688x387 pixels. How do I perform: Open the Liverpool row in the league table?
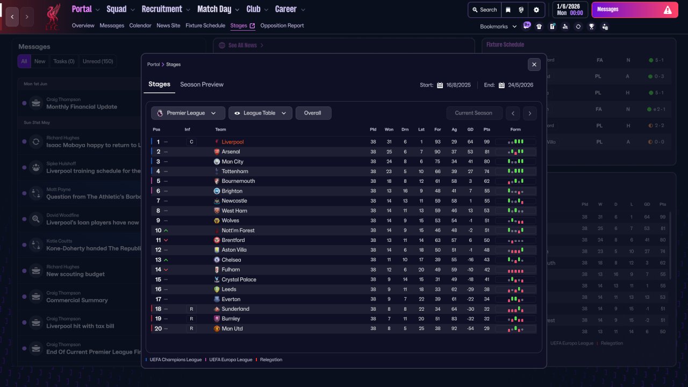click(x=344, y=142)
